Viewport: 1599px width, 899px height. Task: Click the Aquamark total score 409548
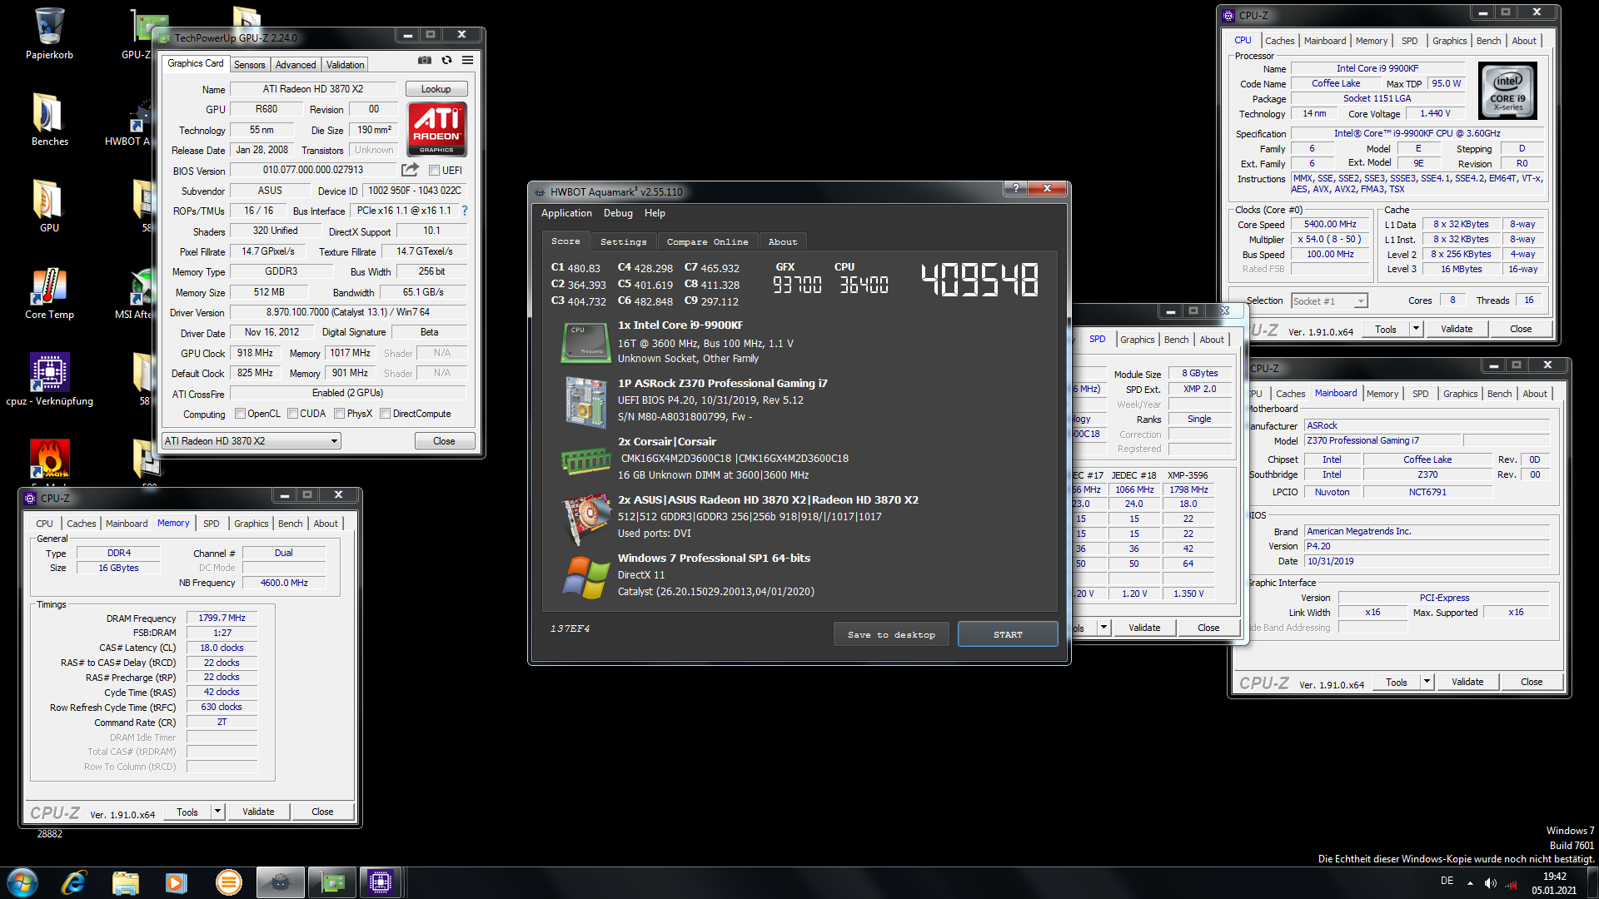click(979, 280)
